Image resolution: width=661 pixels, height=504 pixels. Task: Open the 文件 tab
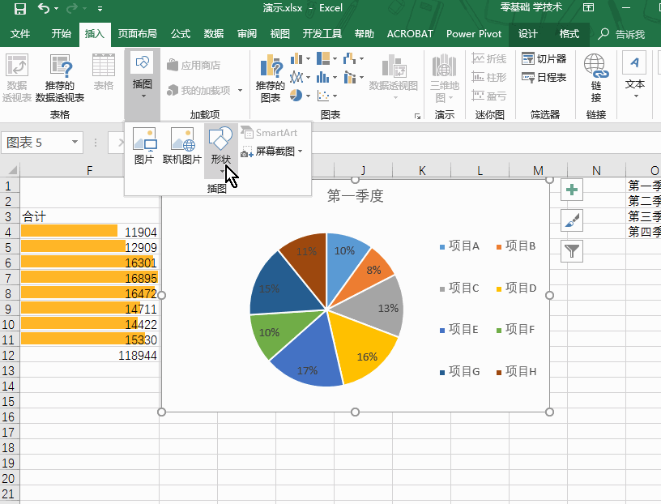[20, 34]
